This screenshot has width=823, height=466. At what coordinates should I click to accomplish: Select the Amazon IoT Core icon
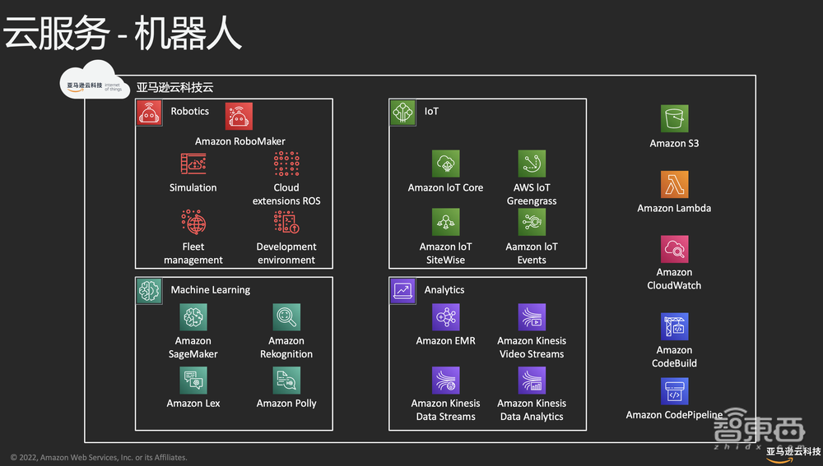tap(445, 164)
